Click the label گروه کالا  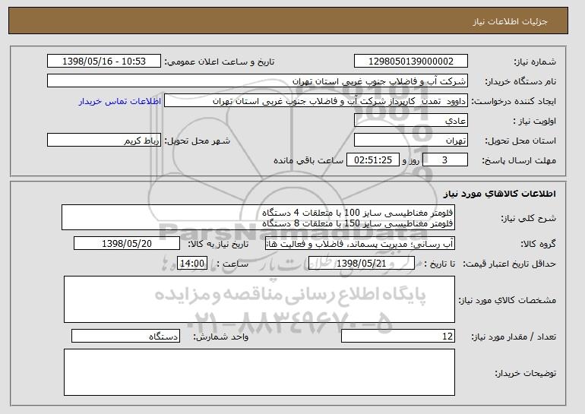click(x=539, y=244)
